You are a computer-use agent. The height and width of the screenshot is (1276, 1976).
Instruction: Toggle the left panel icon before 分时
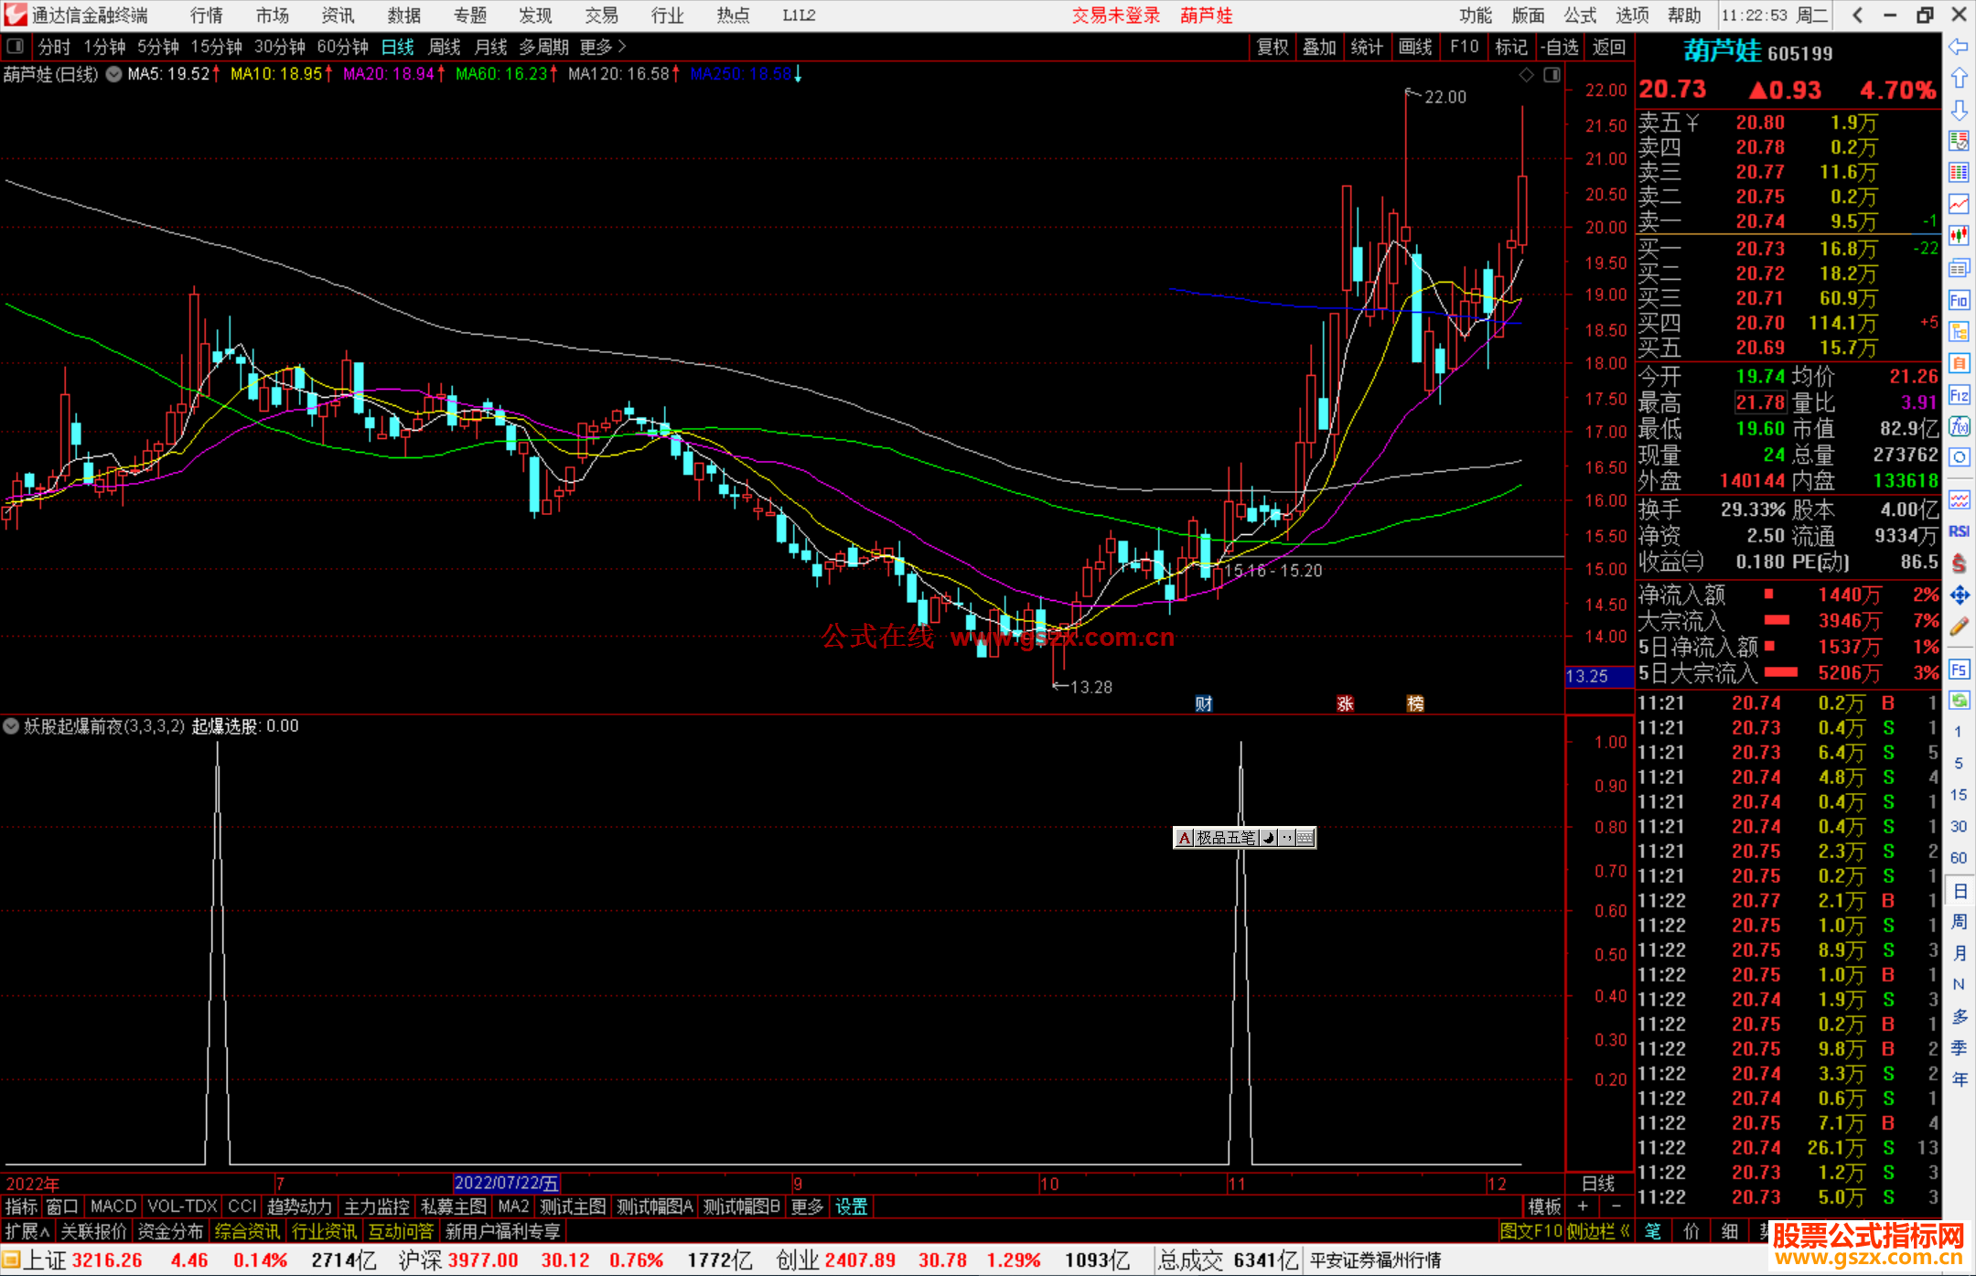point(16,46)
